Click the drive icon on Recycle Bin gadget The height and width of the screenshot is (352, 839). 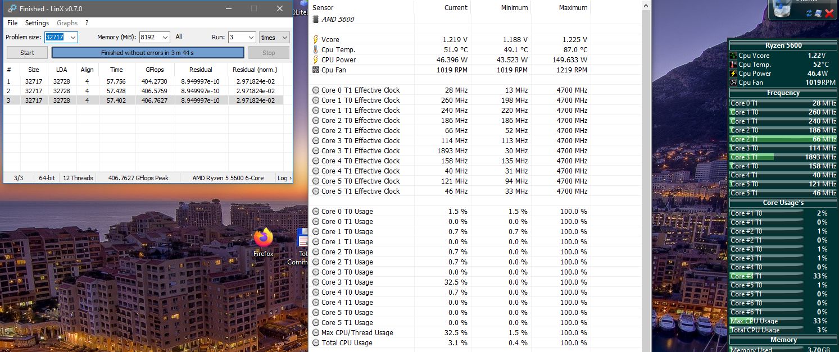[x=818, y=13]
